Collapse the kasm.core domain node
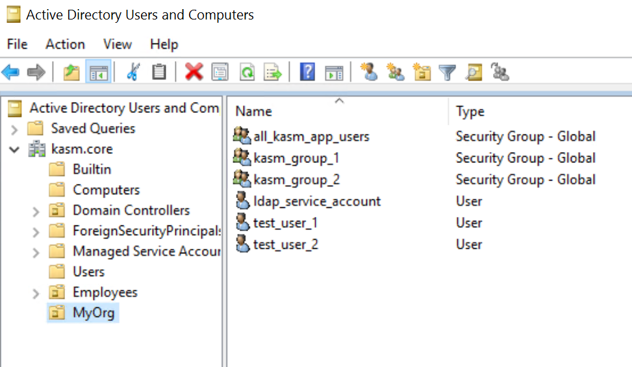 pyautogui.click(x=15, y=149)
